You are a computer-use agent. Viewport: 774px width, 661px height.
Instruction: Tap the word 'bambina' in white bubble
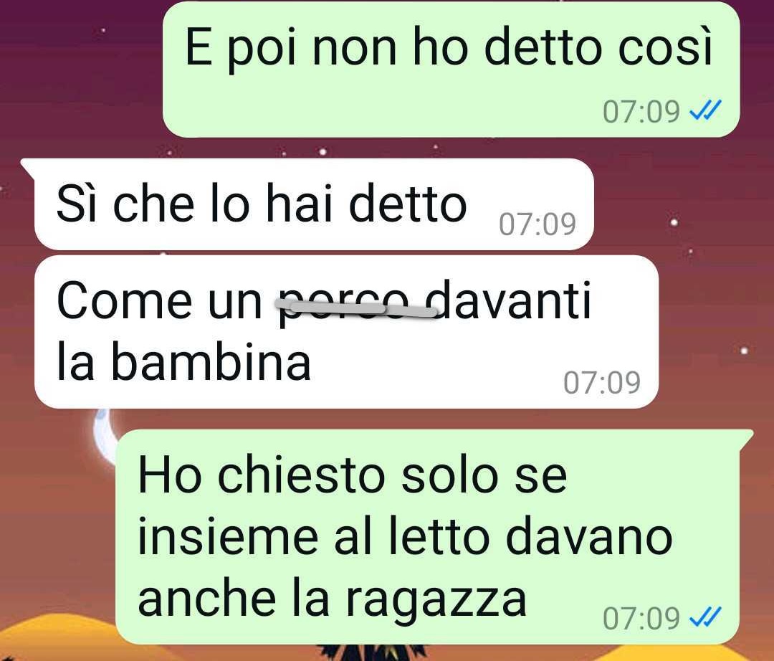(211, 362)
